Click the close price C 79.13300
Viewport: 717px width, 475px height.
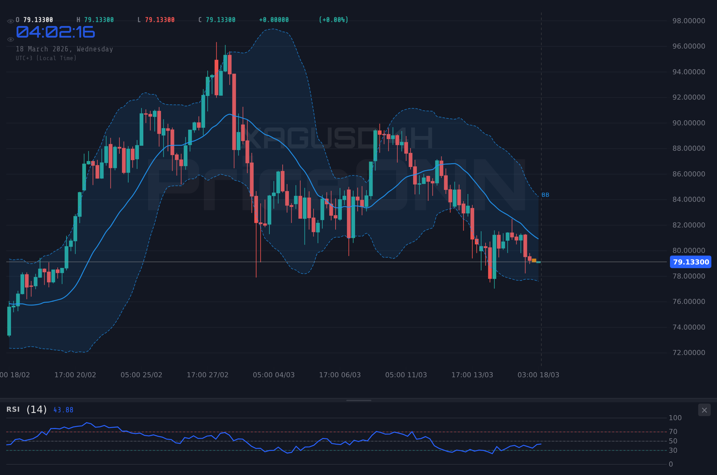pos(217,20)
